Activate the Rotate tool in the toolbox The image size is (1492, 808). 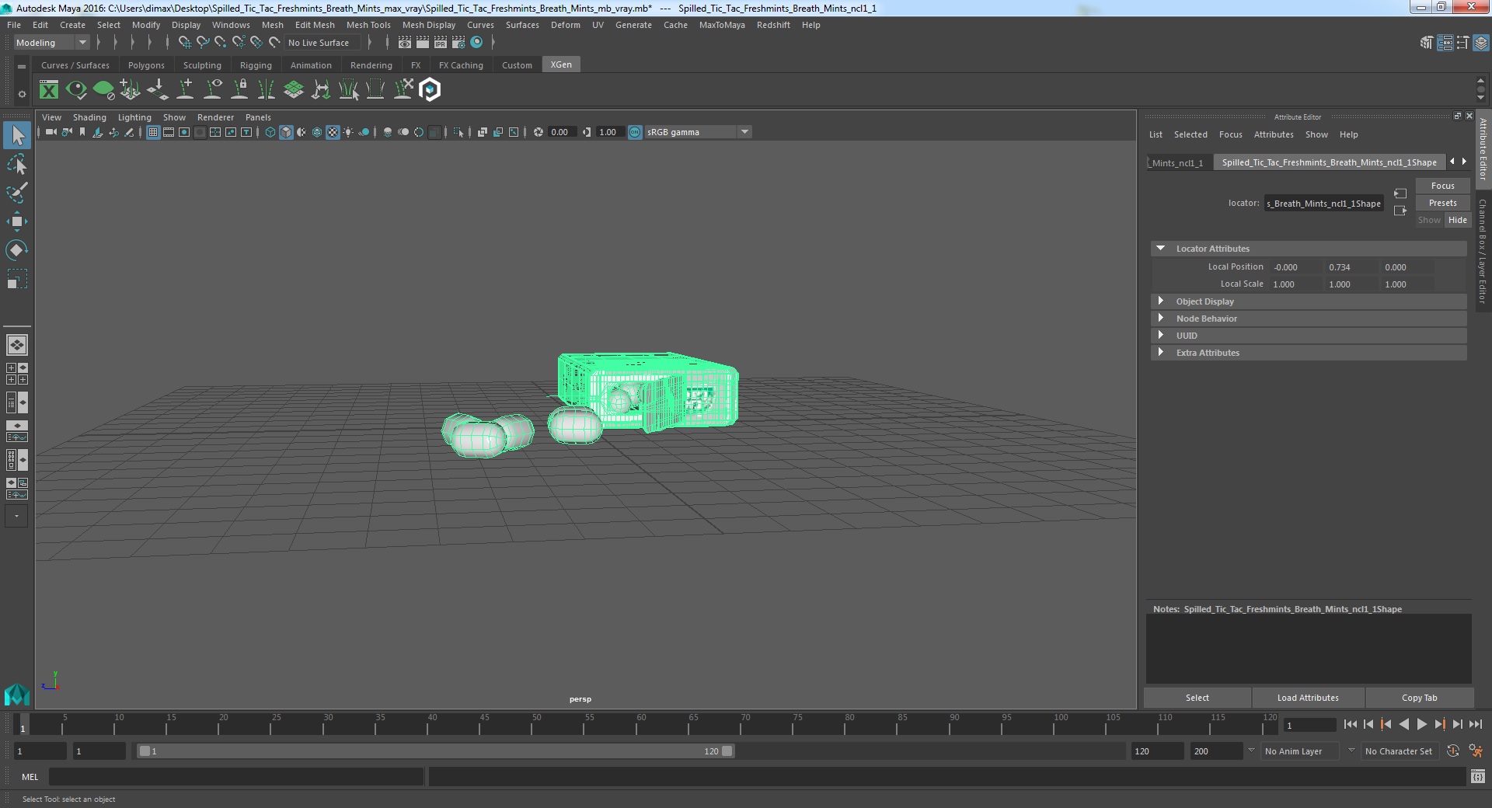[17, 250]
